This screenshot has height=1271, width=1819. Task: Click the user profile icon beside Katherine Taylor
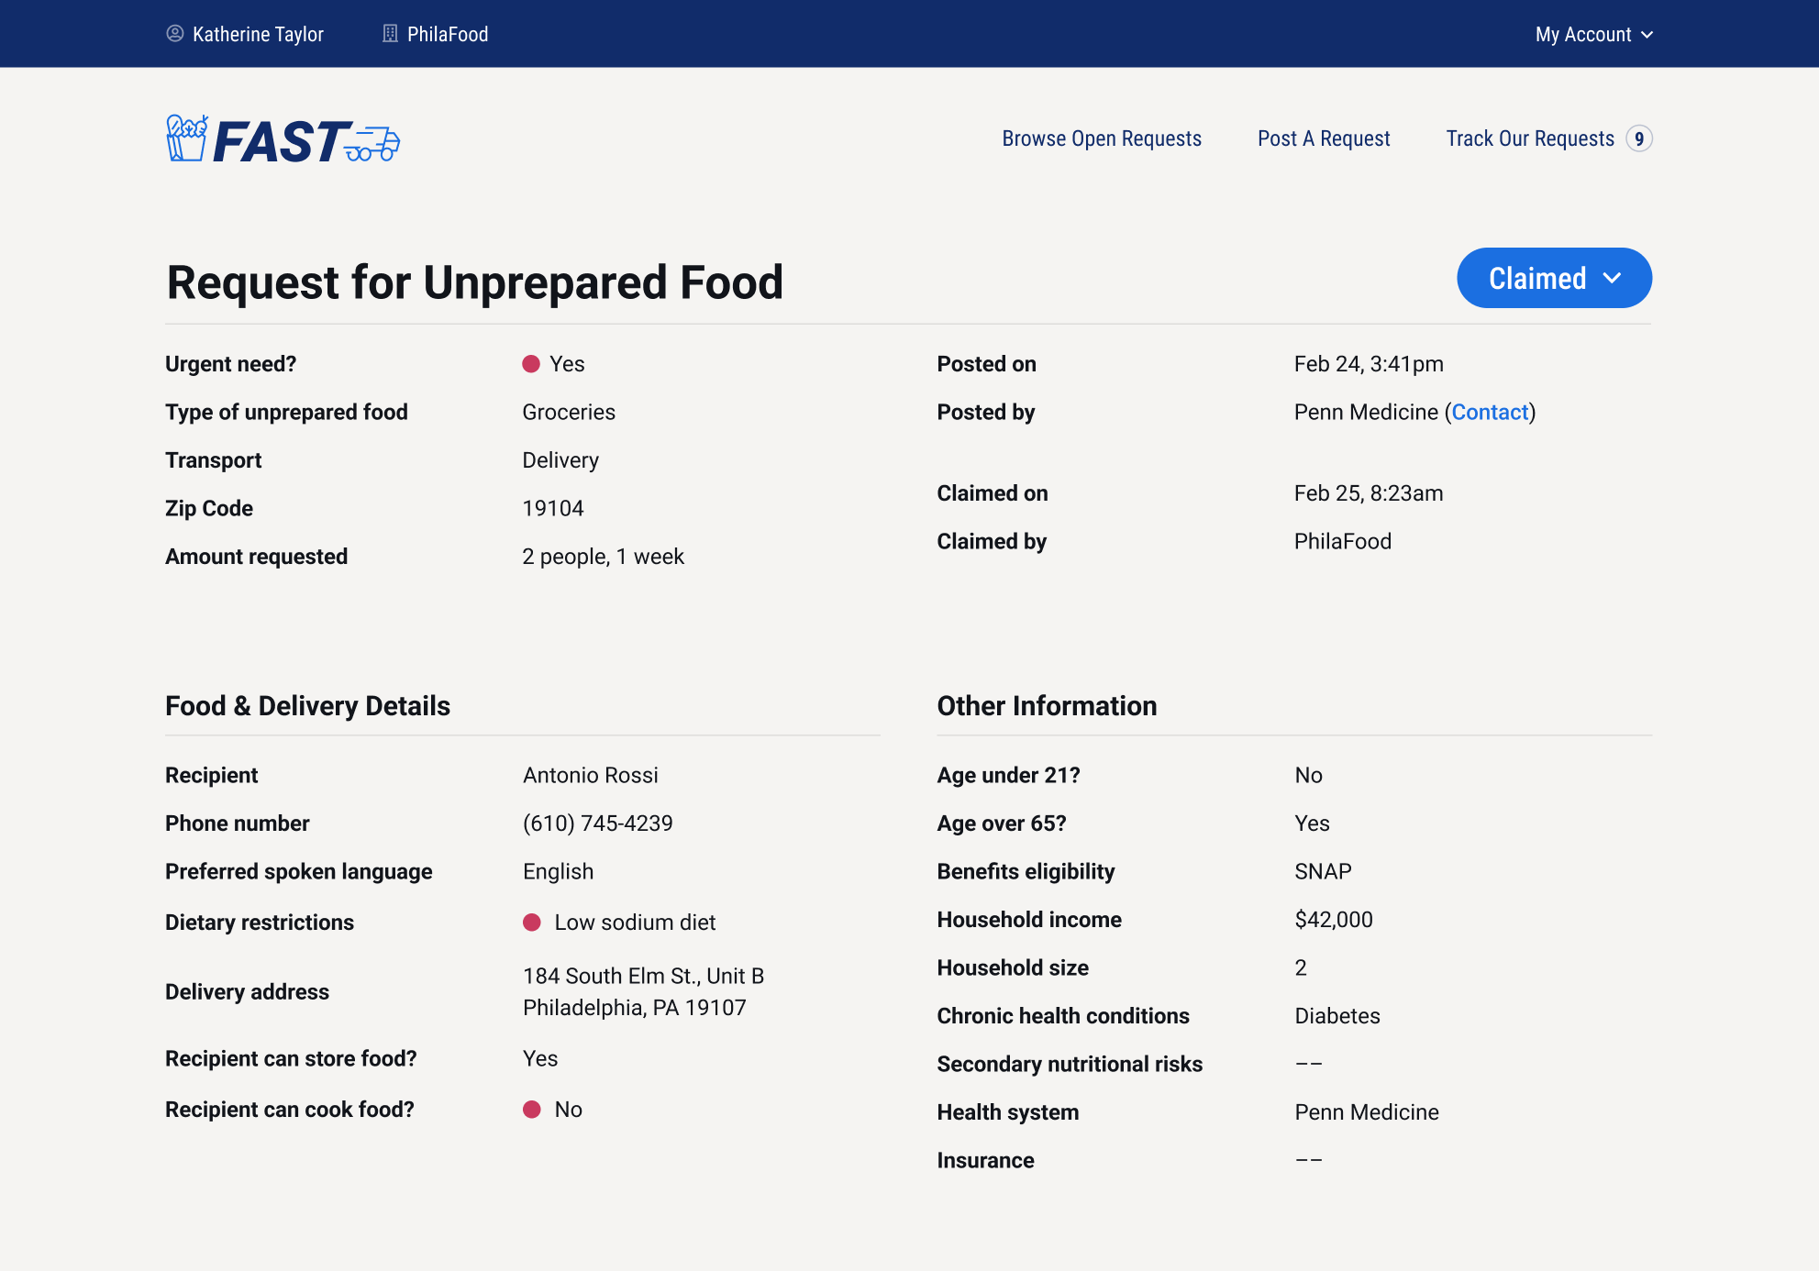(173, 34)
